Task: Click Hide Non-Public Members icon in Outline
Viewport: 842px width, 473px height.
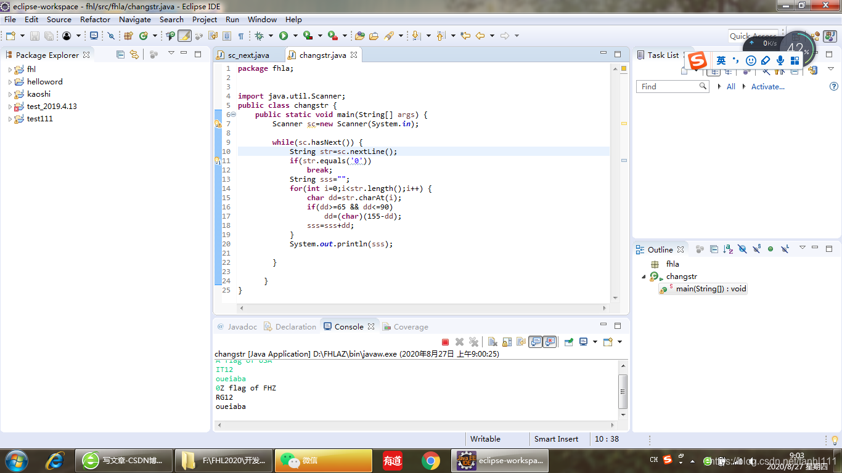Action: tap(770, 249)
